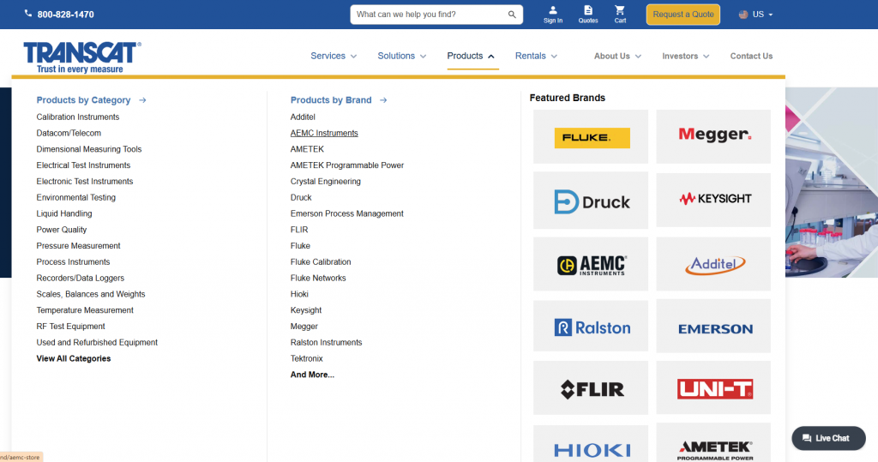Click arrow next to Products by Brand
The width and height of the screenshot is (878, 462).
[x=383, y=100]
